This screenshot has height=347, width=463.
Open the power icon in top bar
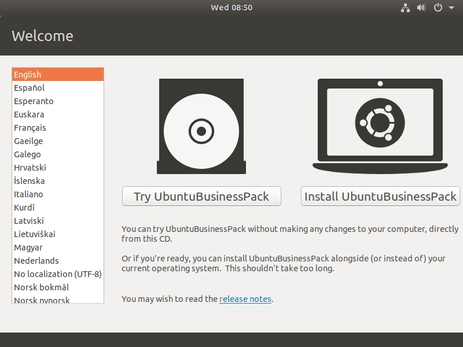pos(438,8)
